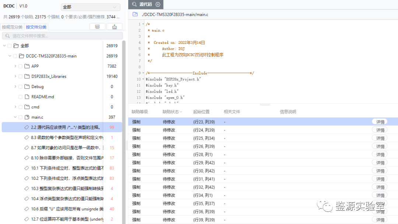Click the settings icon beside 源代码 tab

(158, 4)
